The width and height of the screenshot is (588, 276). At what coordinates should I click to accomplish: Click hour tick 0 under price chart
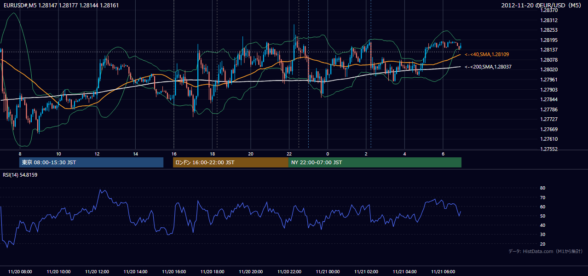(328, 154)
